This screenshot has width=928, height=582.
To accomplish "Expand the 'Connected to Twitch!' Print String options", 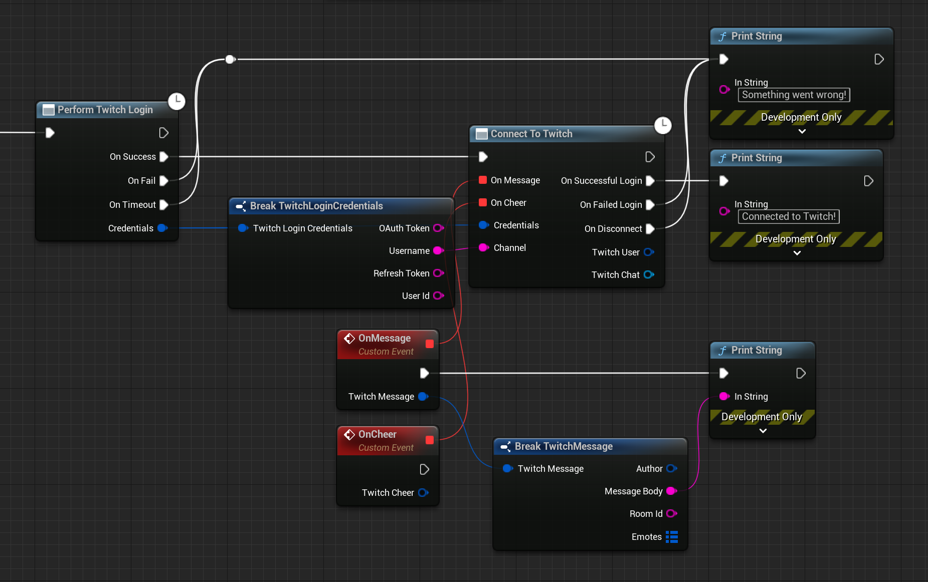I will [x=797, y=253].
